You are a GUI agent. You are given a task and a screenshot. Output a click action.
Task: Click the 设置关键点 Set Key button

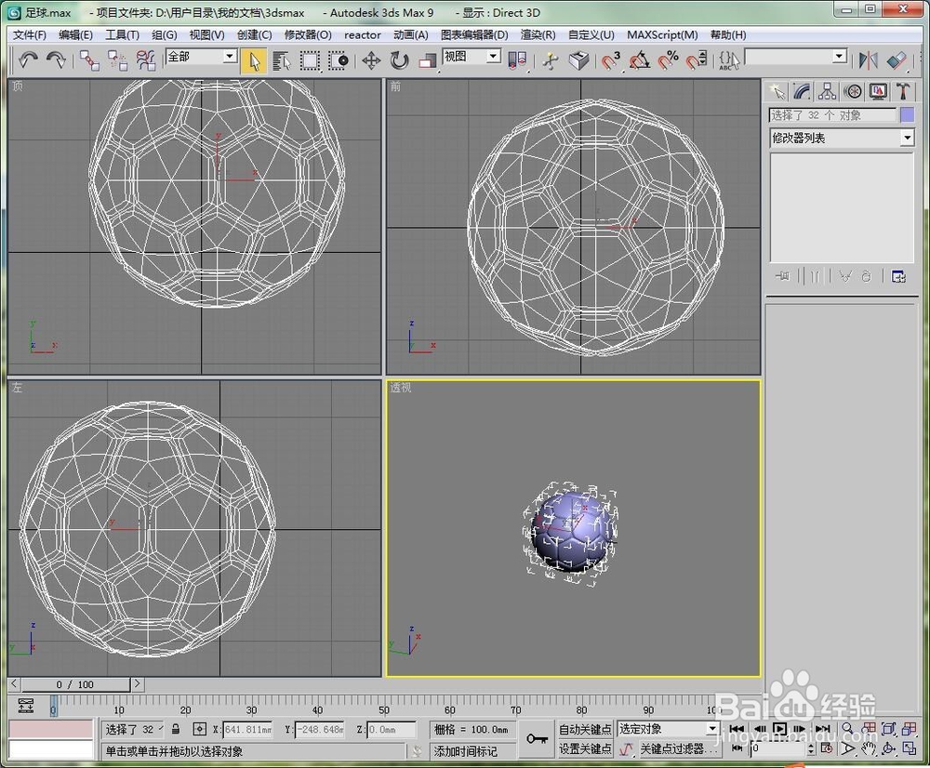pyautogui.click(x=585, y=749)
